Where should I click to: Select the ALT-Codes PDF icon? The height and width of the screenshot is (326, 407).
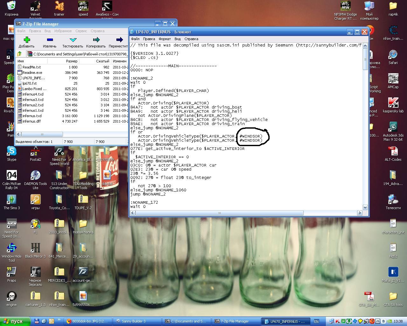393,154
